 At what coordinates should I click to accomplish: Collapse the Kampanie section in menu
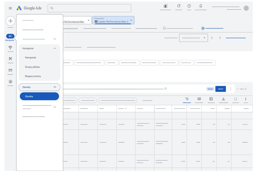(x=55, y=48)
